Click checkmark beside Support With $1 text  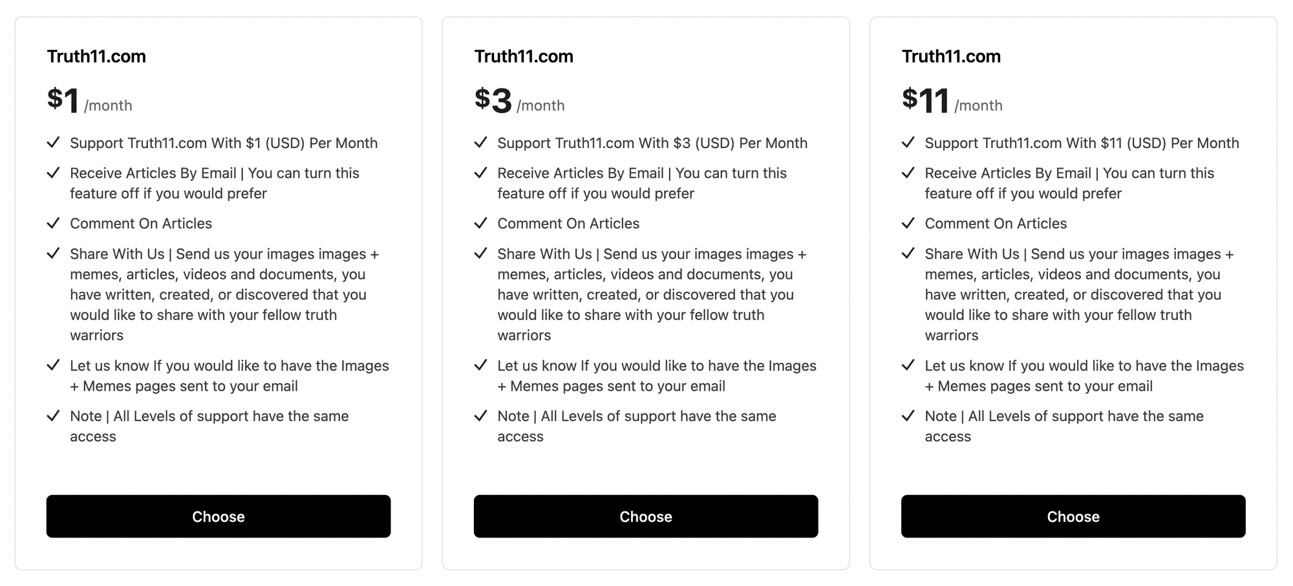[54, 142]
